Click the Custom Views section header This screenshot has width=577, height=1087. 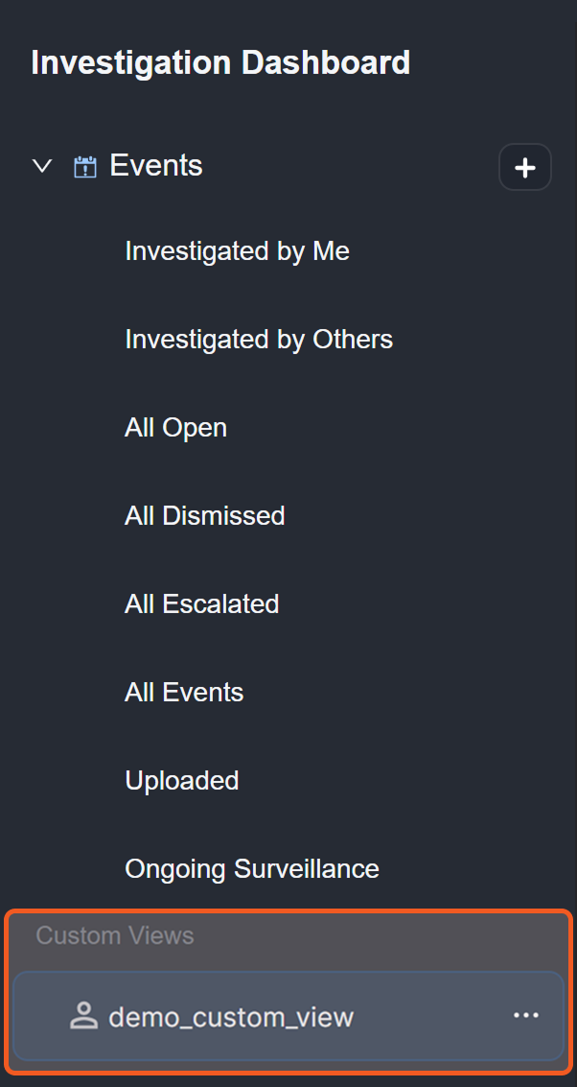pyautogui.click(x=115, y=935)
